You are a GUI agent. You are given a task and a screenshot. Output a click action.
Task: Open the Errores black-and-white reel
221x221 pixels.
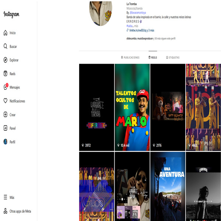(203, 186)
